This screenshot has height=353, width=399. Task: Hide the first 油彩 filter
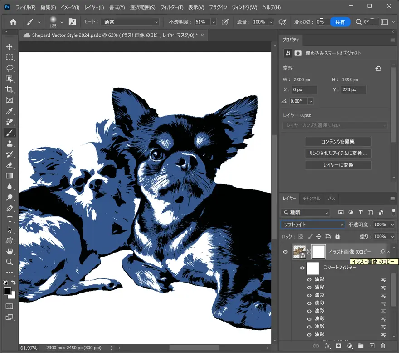click(x=309, y=279)
